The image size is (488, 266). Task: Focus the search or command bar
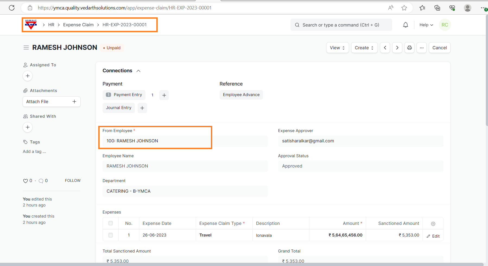coord(341,25)
